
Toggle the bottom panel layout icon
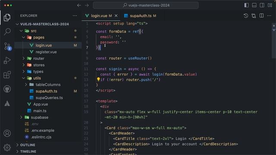tap(254, 5)
